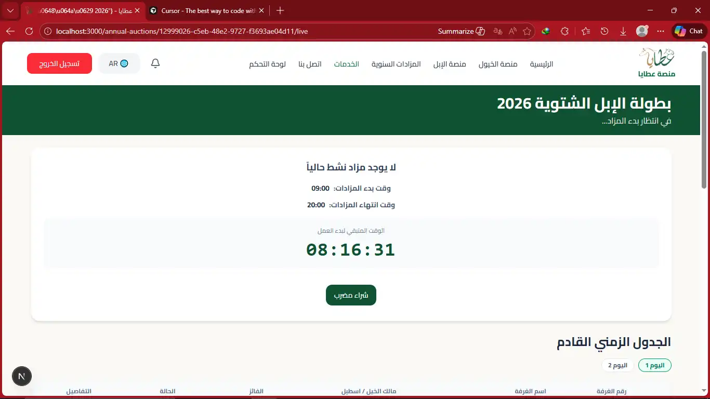Open the Next.js dev tools badge

point(22,376)
